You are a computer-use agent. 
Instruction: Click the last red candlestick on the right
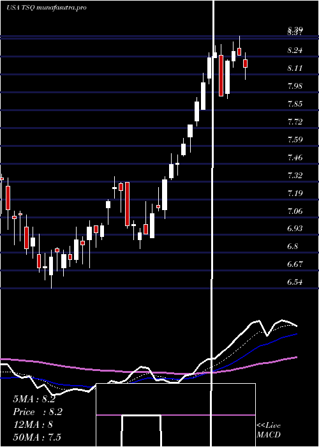tap(245, 63)
